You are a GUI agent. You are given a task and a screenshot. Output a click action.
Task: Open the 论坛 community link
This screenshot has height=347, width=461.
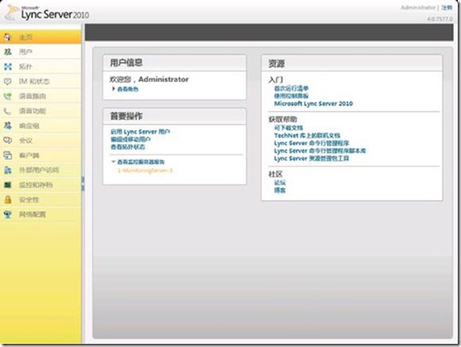click(280, 183)
